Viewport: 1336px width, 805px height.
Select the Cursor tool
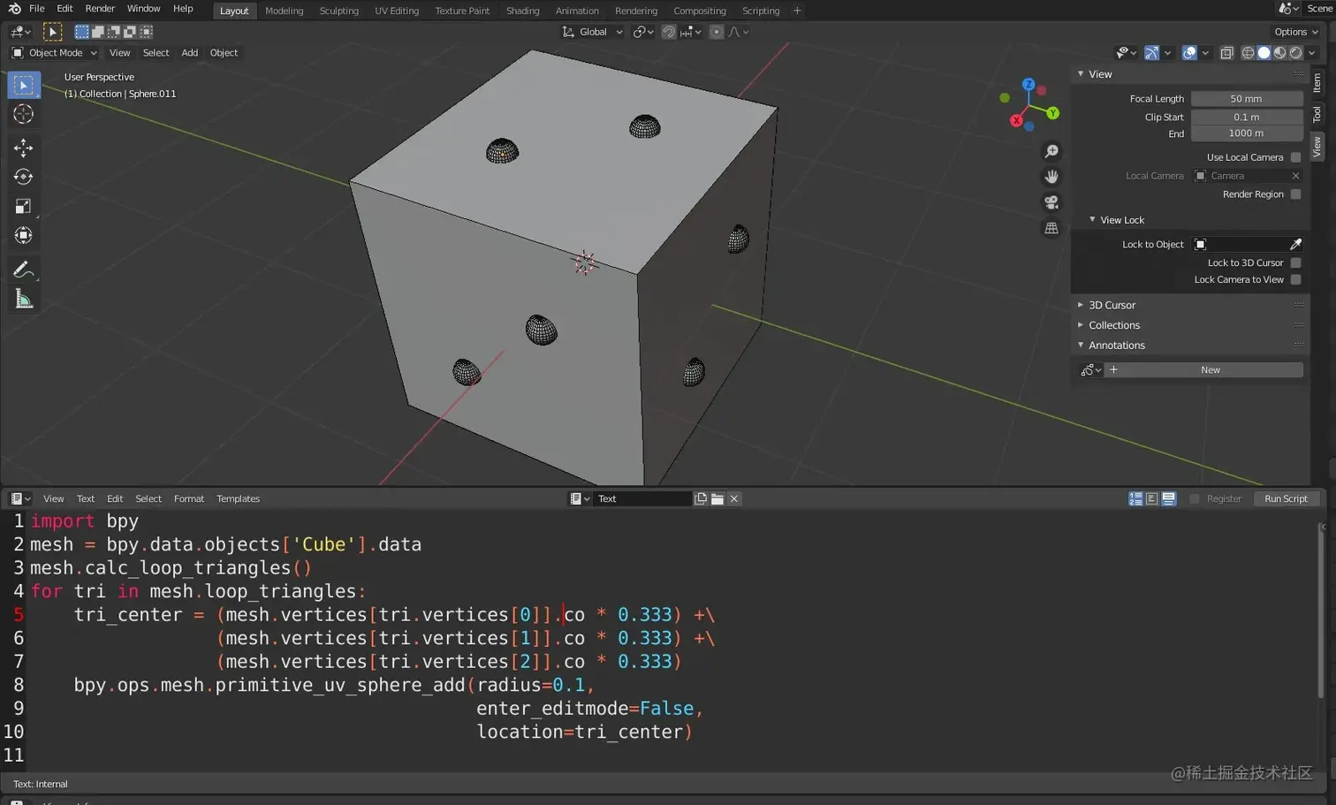pyautogui.click(x=24, y=113)
